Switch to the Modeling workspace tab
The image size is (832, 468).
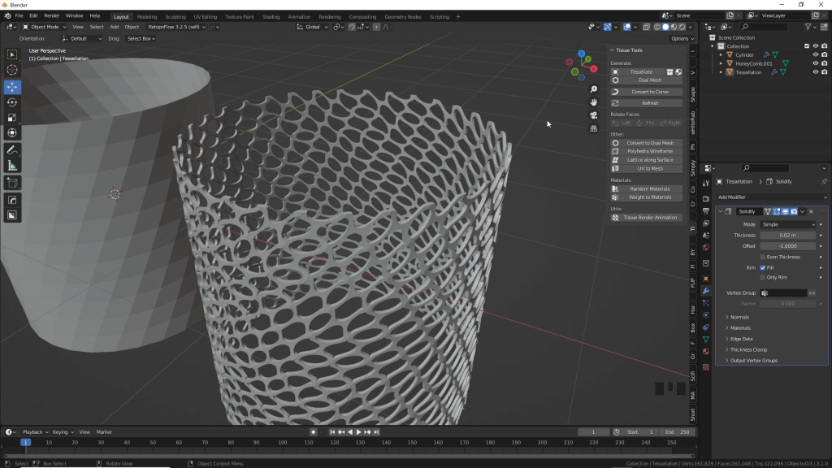click(148, 15)
